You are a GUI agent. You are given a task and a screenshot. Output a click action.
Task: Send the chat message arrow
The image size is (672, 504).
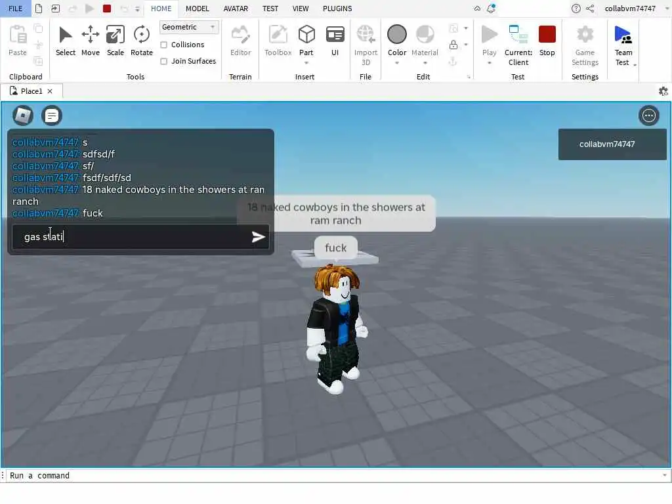tap(257, 236)
